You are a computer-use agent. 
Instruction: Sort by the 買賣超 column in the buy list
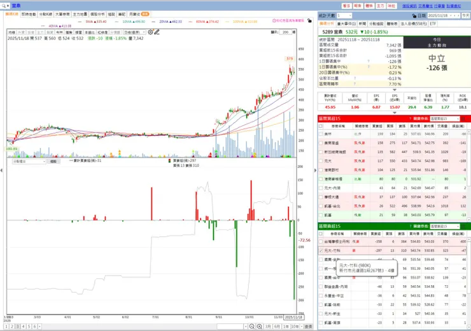coord(377,126)
